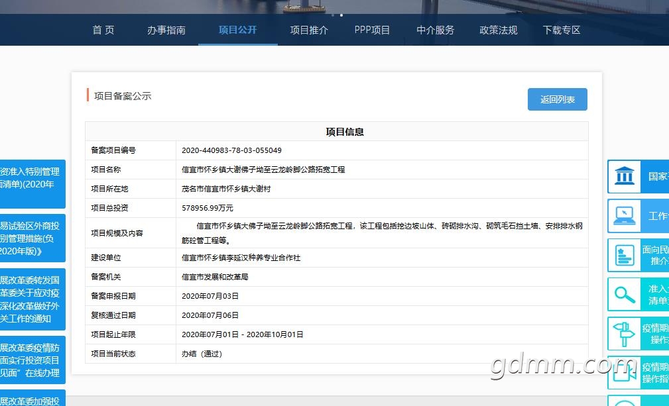Image resolution: width=669 pixels, height=406 pixels.
Task: Select the review date 2020年07月06日
Action: pyautogui.click(x=210, y=315)
